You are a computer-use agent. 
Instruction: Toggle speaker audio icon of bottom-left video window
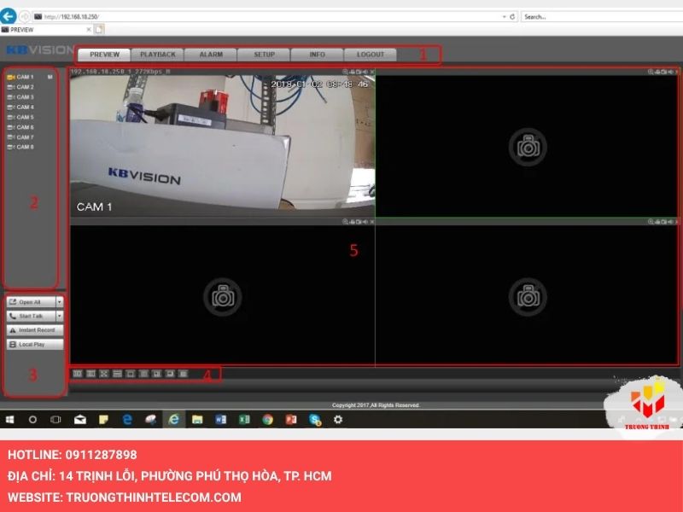[x=365, y=222]
